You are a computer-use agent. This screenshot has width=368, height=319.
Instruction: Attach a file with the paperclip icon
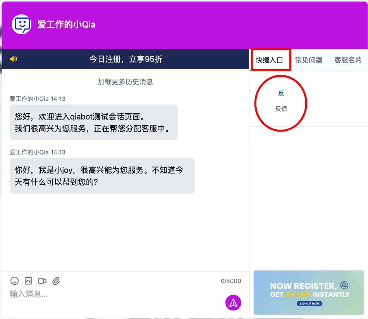tap(56, 281)
